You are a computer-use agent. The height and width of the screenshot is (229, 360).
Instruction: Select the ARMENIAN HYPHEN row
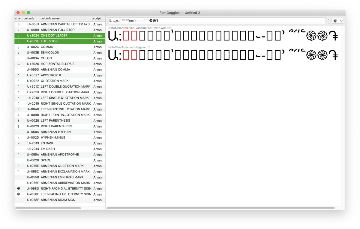(60, 132)
